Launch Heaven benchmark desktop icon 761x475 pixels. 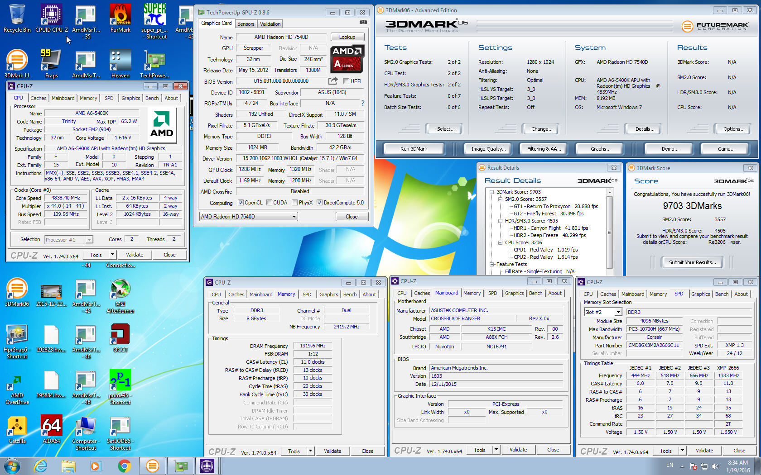(120, 64)
